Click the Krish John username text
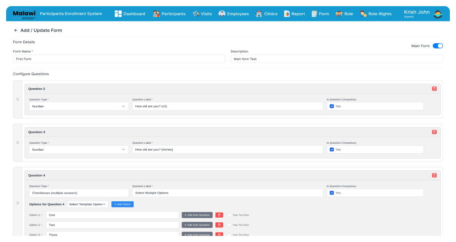The image size is (456, 242). tap(417, 12)
